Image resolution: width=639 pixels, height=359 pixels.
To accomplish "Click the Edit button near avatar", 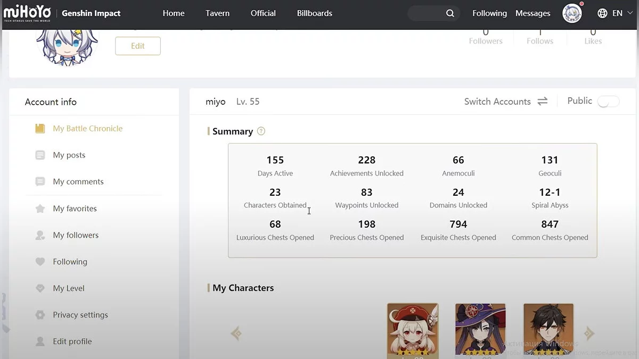I will tap(138, 46).
